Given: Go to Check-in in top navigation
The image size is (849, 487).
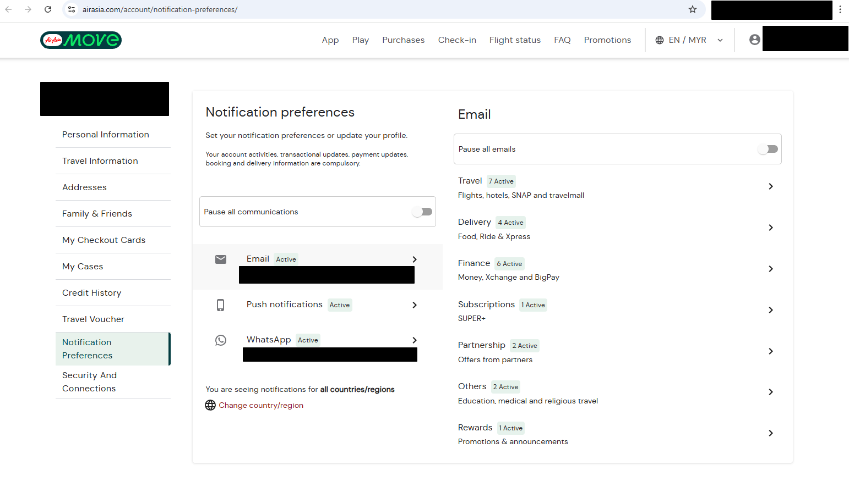Looking at the screenshot, I should tap(457, 40).
